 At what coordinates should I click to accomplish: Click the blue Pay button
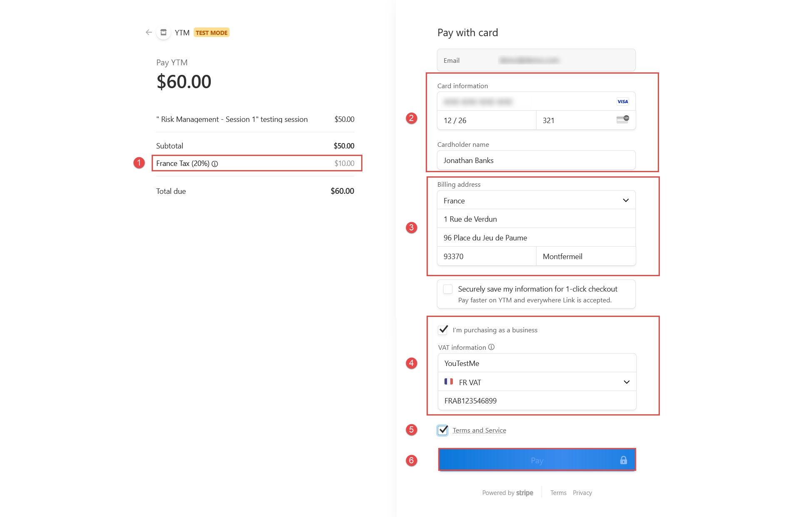537,460
